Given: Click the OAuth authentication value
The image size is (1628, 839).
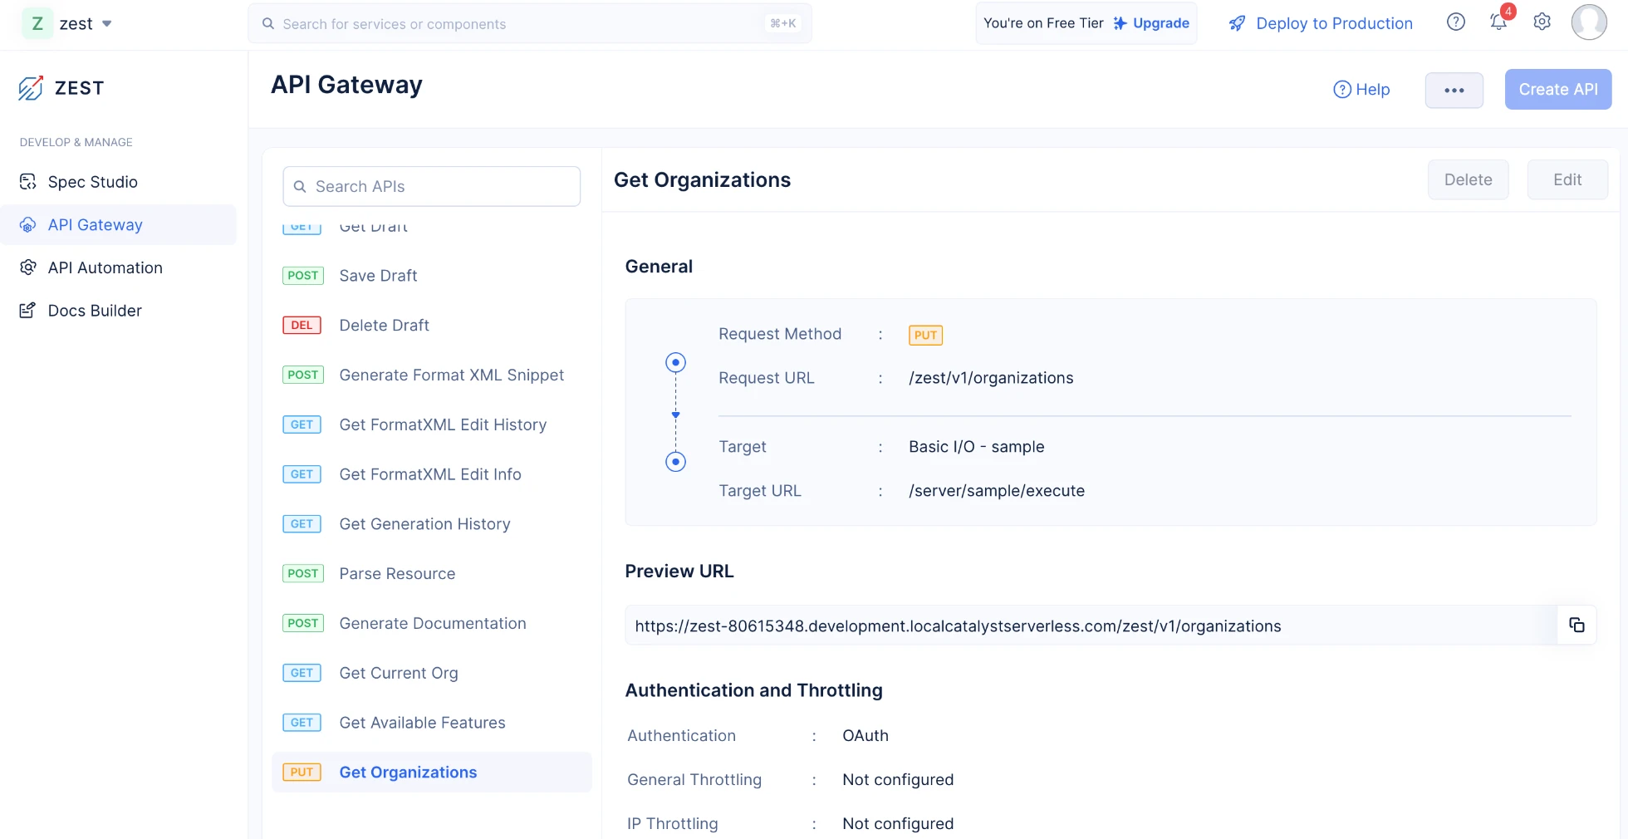Looking at the screenshot, I should 865,736.
